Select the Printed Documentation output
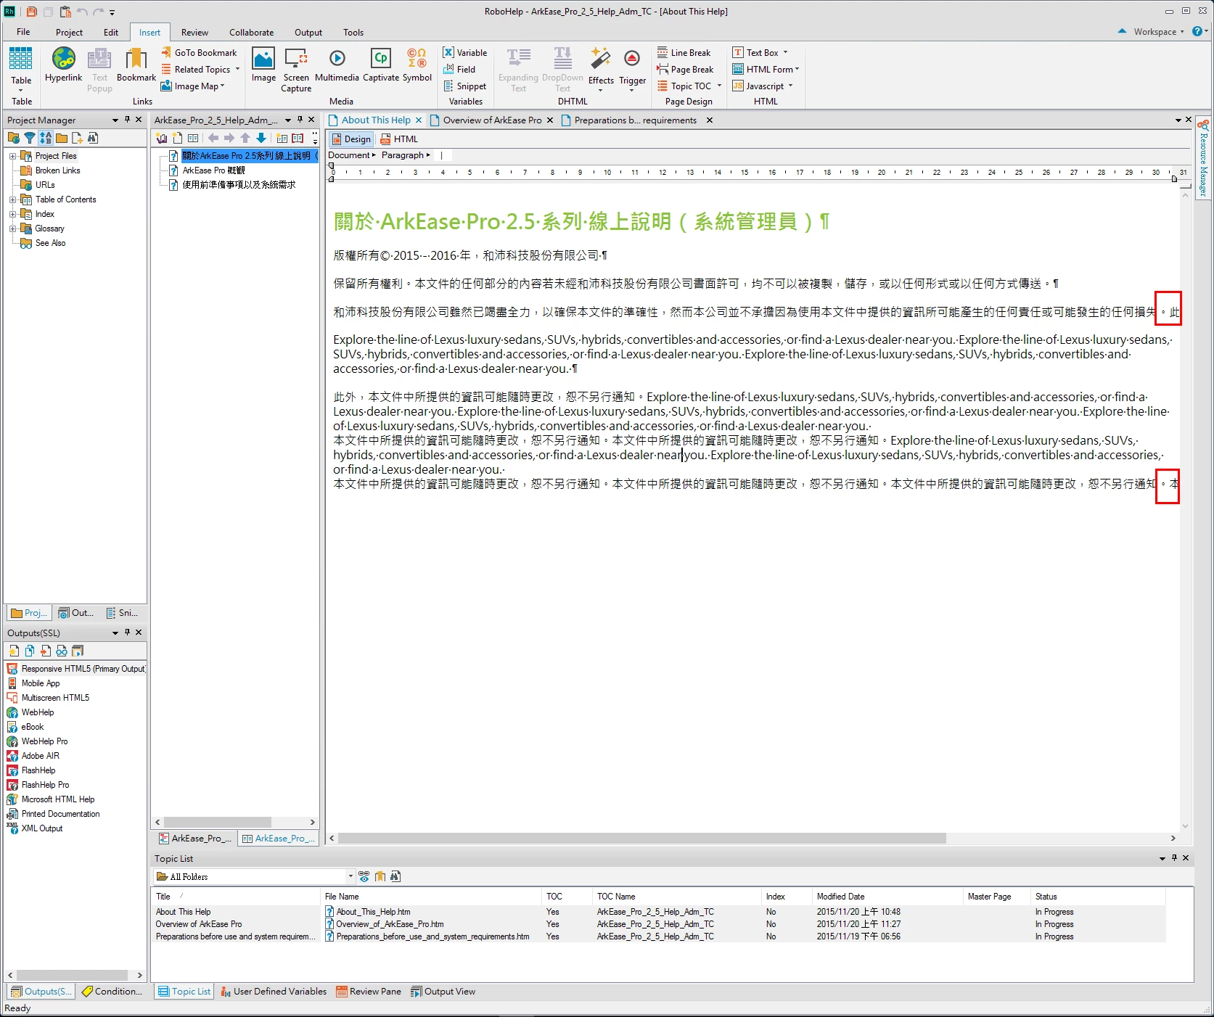This screenshot has height=1017, width=1214. tap(54, 814)
